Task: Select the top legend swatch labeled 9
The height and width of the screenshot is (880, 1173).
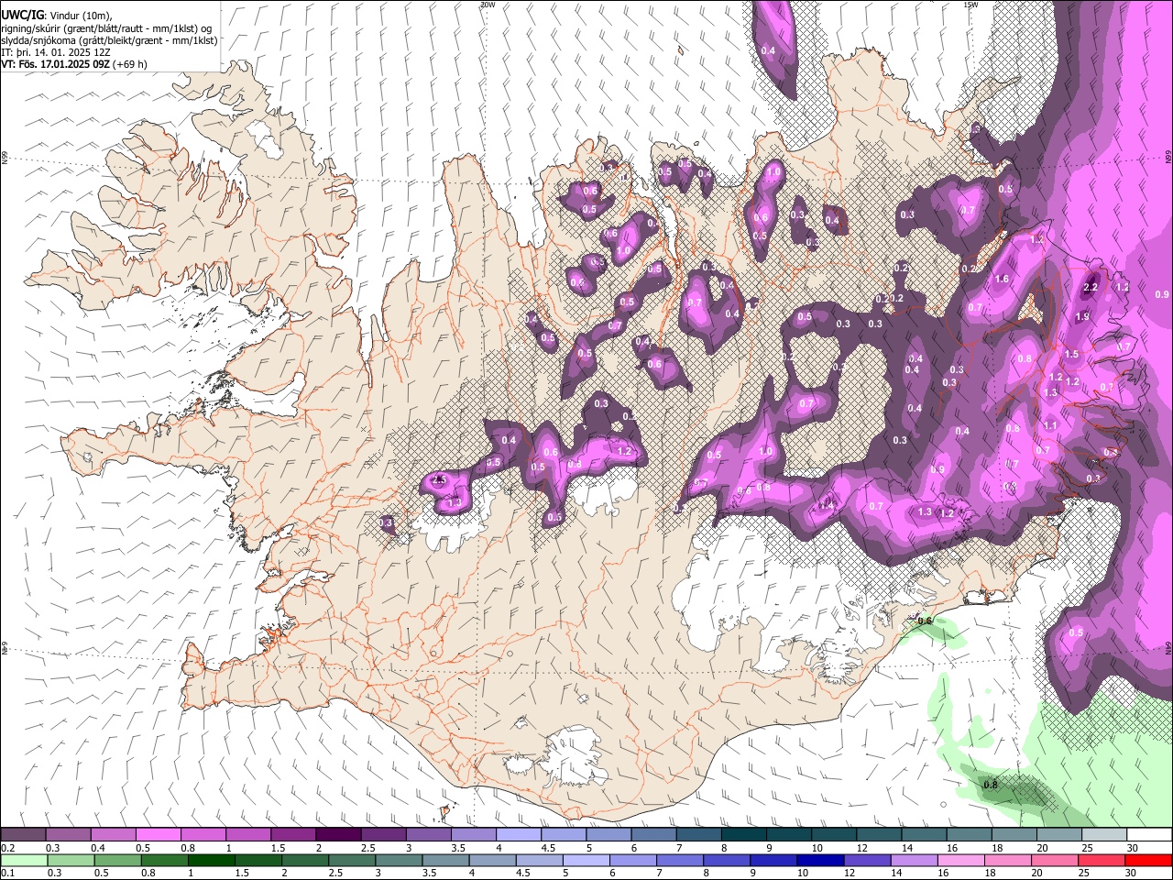Action: [x=788, y=834]
